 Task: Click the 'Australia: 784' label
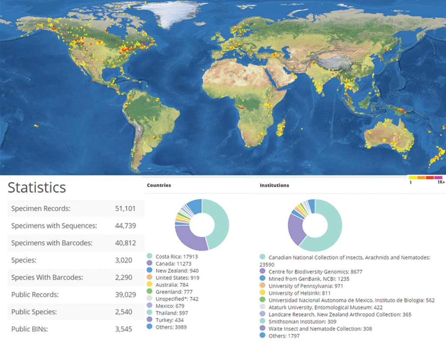pos(172,285)
